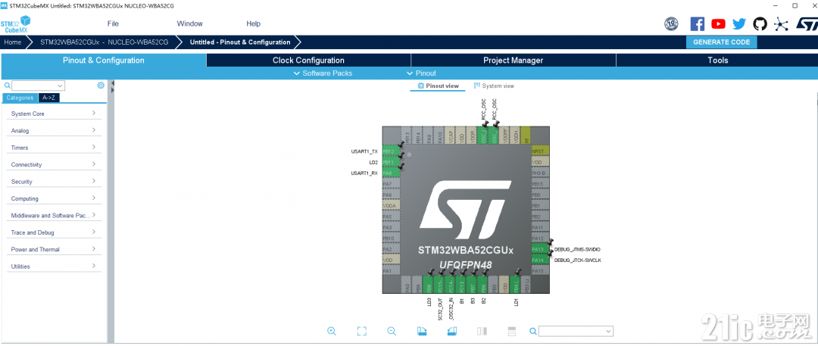The height and width of the screenshot is (346, 818).
Task: Open the ST YouTube channel icon
Action: 718,23
